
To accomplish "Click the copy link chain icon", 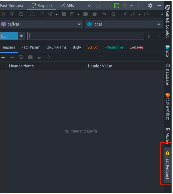I will [133, 14].
